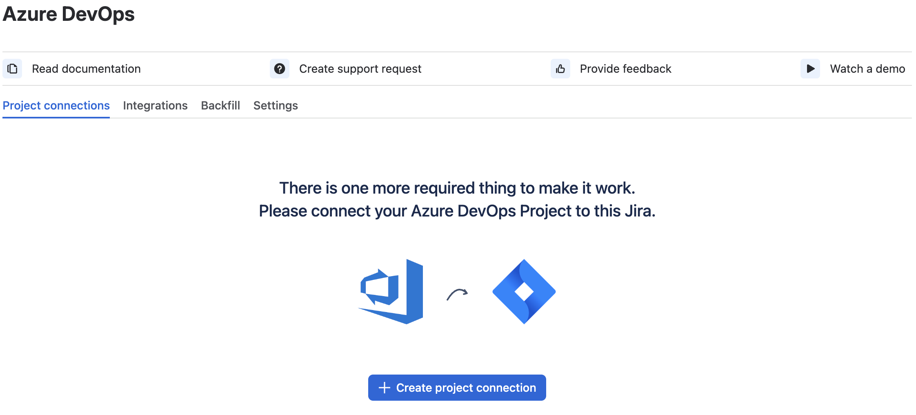The image size is (916, 415).
Task: Switch to the Integrations tab
Action: pos(155,105)
